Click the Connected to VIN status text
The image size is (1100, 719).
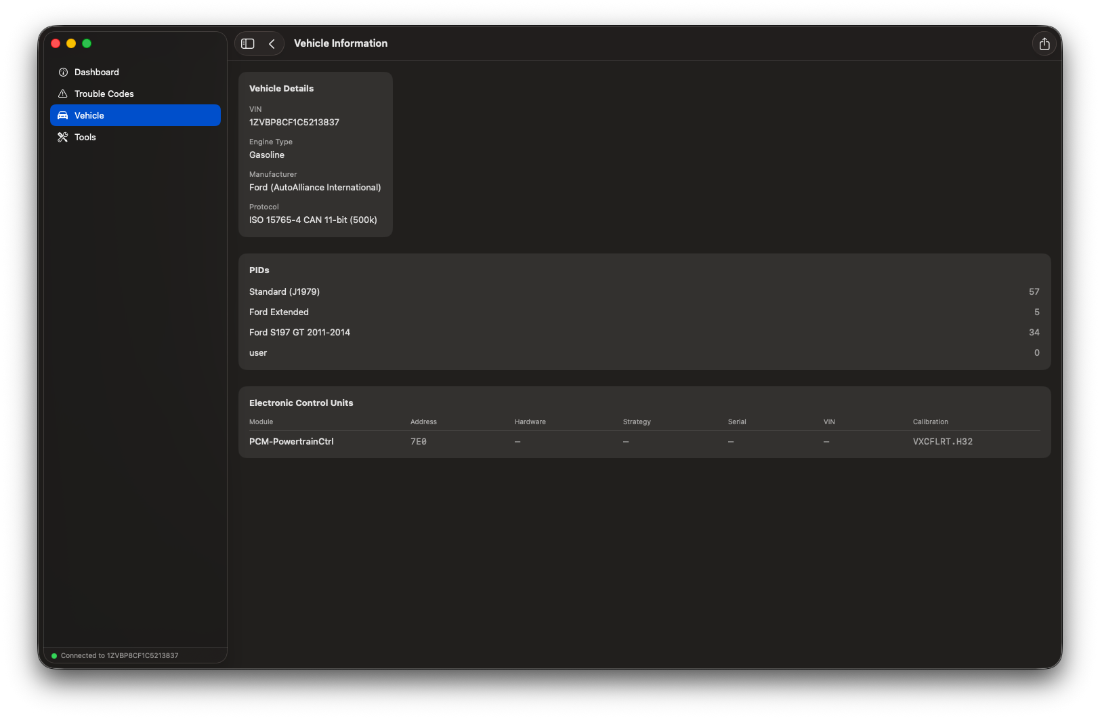[x=119, y=656]
